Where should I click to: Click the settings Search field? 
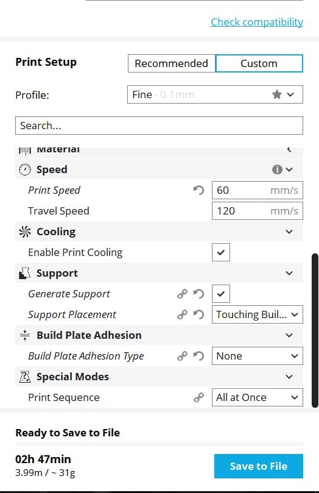[159, 126]
